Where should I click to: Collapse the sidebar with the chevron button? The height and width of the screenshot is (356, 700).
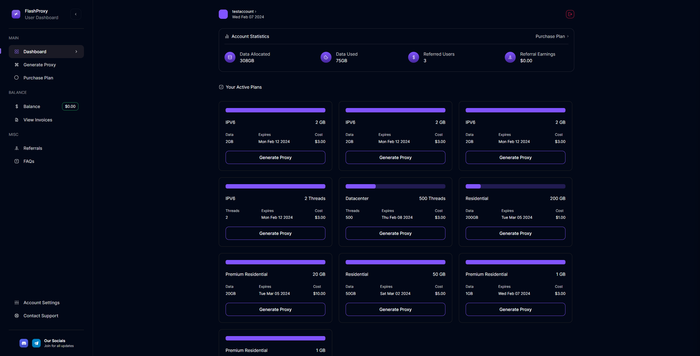pos(76,14)
